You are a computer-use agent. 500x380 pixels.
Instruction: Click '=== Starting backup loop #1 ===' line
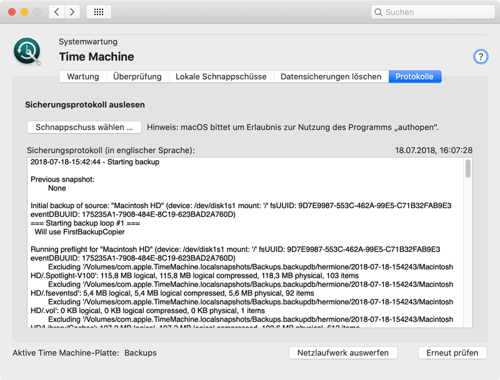point(85,223)
